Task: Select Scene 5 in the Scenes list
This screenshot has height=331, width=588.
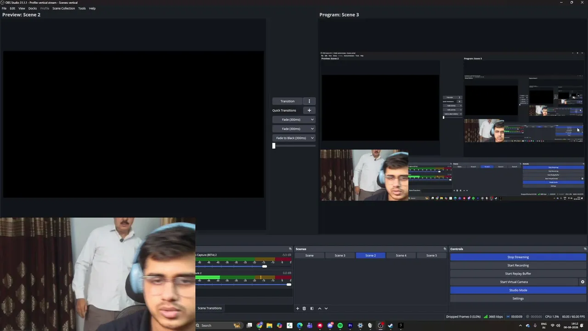Action: pyautogui.click(x=431, y=256)
